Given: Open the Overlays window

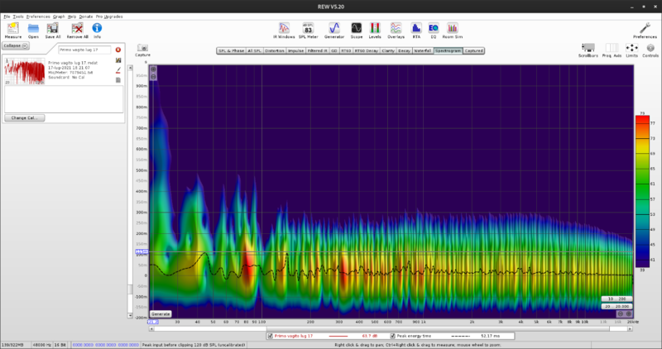Looking at the screenshot, I should (x=396, y=28).
